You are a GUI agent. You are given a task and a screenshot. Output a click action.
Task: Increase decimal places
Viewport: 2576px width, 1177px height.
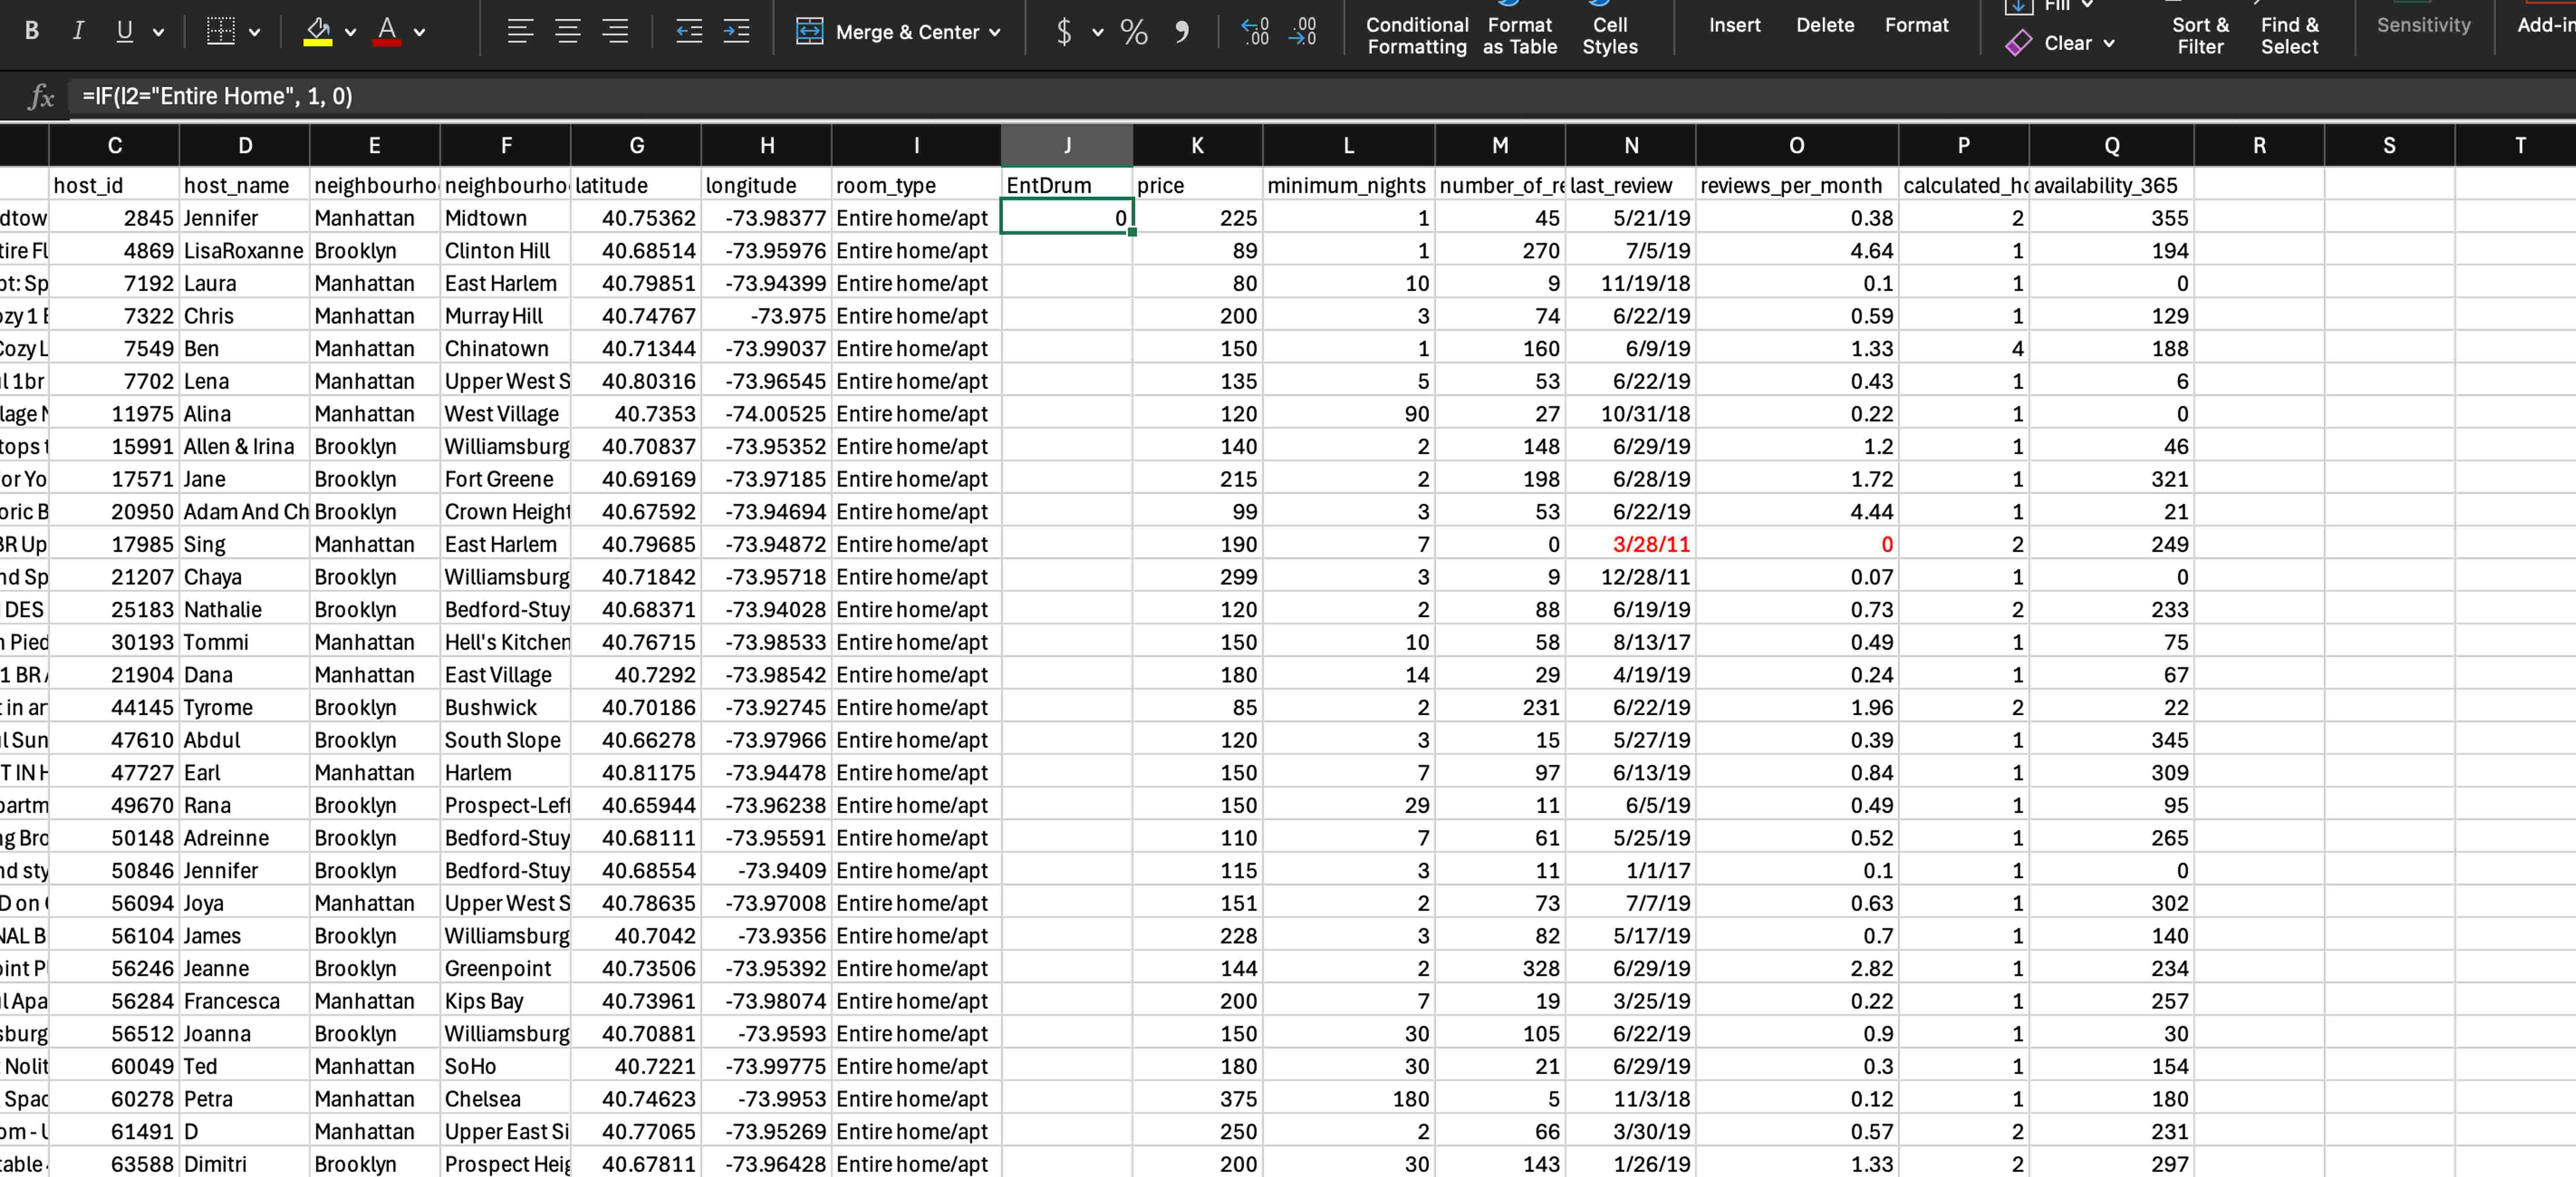(1255, 31)
